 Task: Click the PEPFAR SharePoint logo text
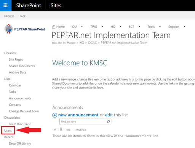(x=30, y=29)
